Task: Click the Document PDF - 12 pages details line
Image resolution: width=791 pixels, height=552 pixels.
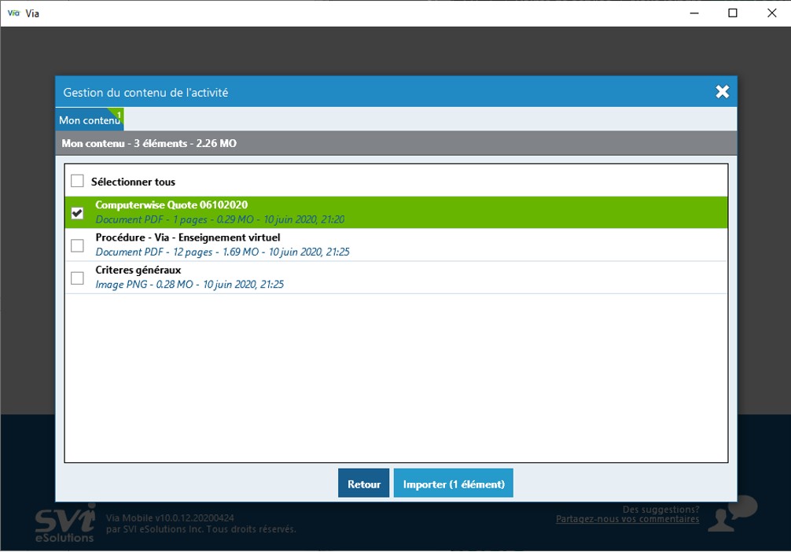Action: pyautogui.click(x=223, y=252)
